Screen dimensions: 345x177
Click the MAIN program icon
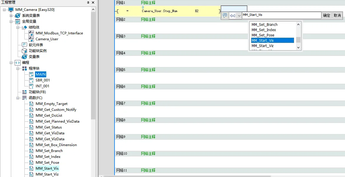pyautogui.click(x=31, y=74)
